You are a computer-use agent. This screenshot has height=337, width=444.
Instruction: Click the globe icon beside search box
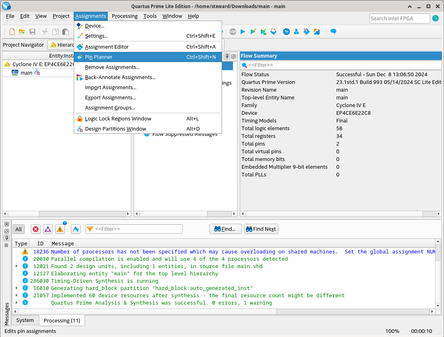click(435, 18)
